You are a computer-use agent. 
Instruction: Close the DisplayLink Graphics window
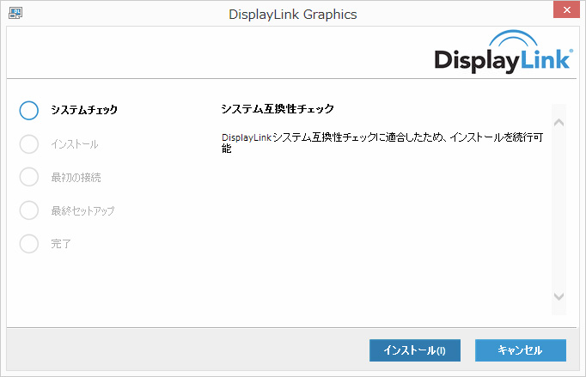pos(566,10)
